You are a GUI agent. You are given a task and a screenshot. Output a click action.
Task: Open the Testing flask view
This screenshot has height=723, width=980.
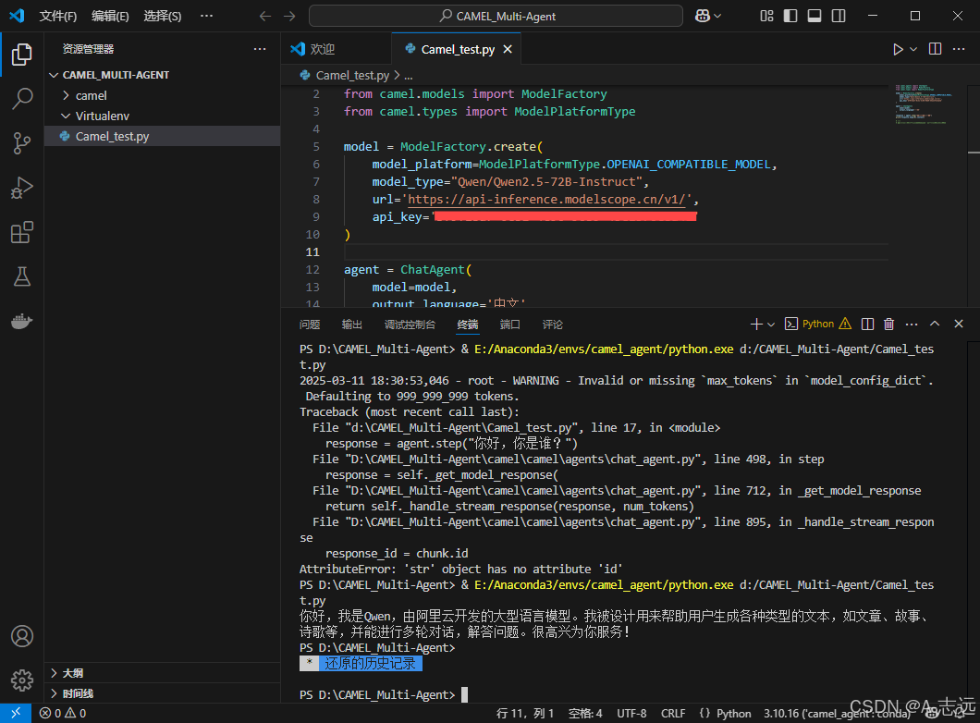coord(22,276)
